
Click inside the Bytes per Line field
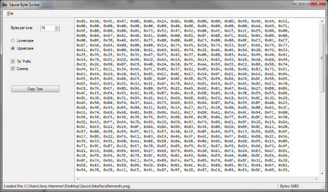tap(48, 28)
